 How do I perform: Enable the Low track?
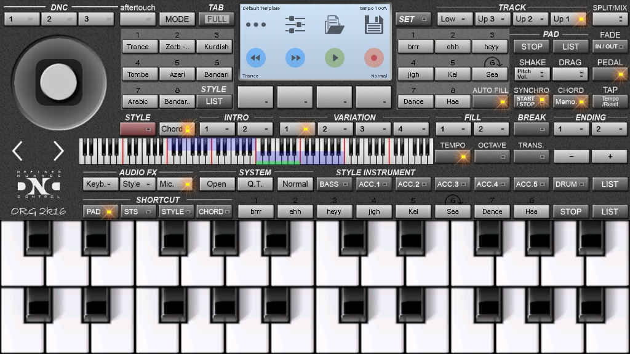point(454,19)
